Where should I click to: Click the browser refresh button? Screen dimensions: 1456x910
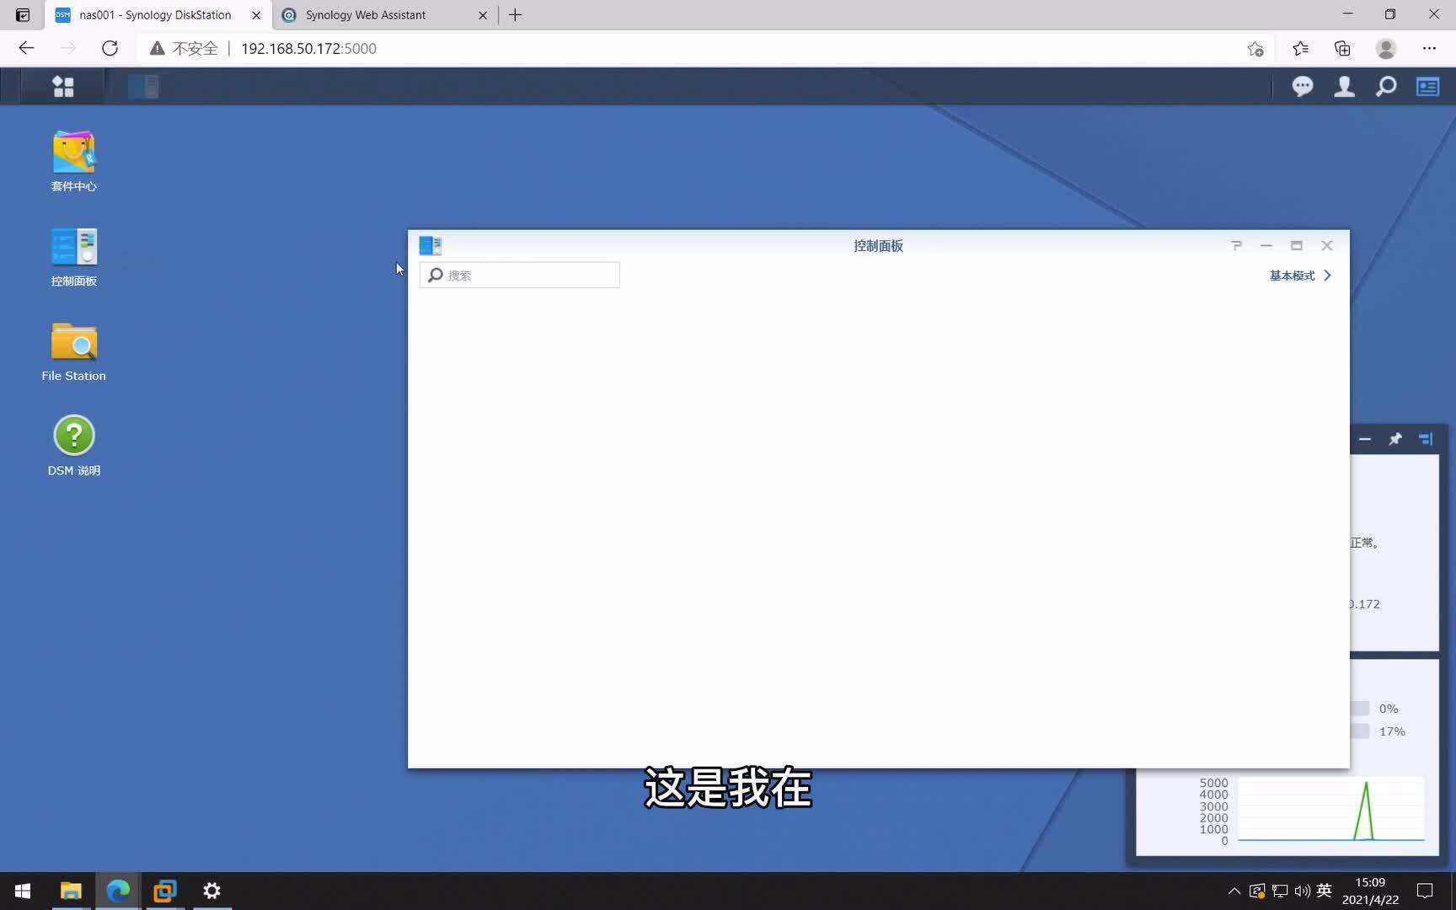tap(110, 48)
